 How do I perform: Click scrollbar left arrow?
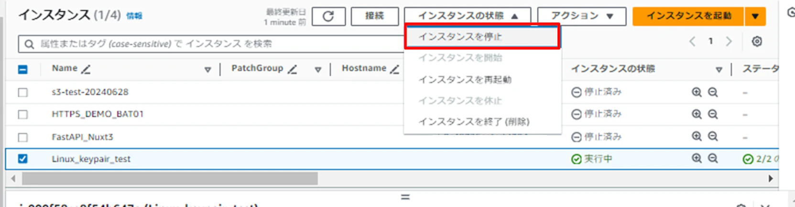pos(13,178)
